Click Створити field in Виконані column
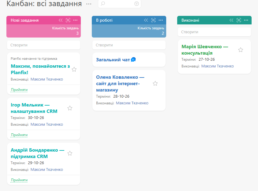The width and height of the screenshot is (258, 191). pos(214,32)
